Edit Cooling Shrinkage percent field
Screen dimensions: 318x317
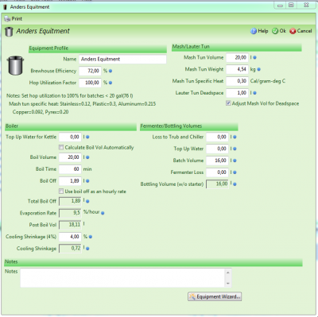tap(70, 237)
